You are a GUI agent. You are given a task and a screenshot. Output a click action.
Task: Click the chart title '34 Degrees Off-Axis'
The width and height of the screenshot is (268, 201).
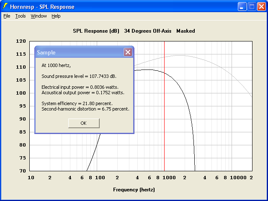148,31
